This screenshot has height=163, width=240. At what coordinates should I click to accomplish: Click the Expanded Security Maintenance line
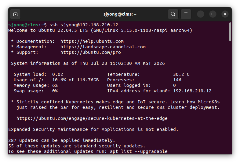(x=93, y=129)
